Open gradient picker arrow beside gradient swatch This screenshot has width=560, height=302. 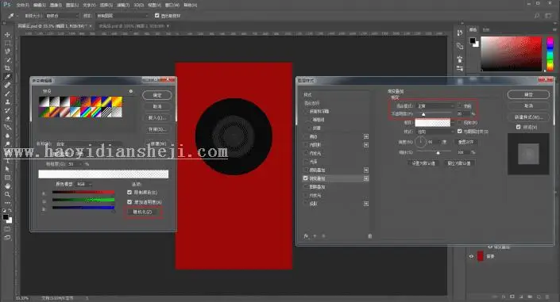(x=454, y=123)
